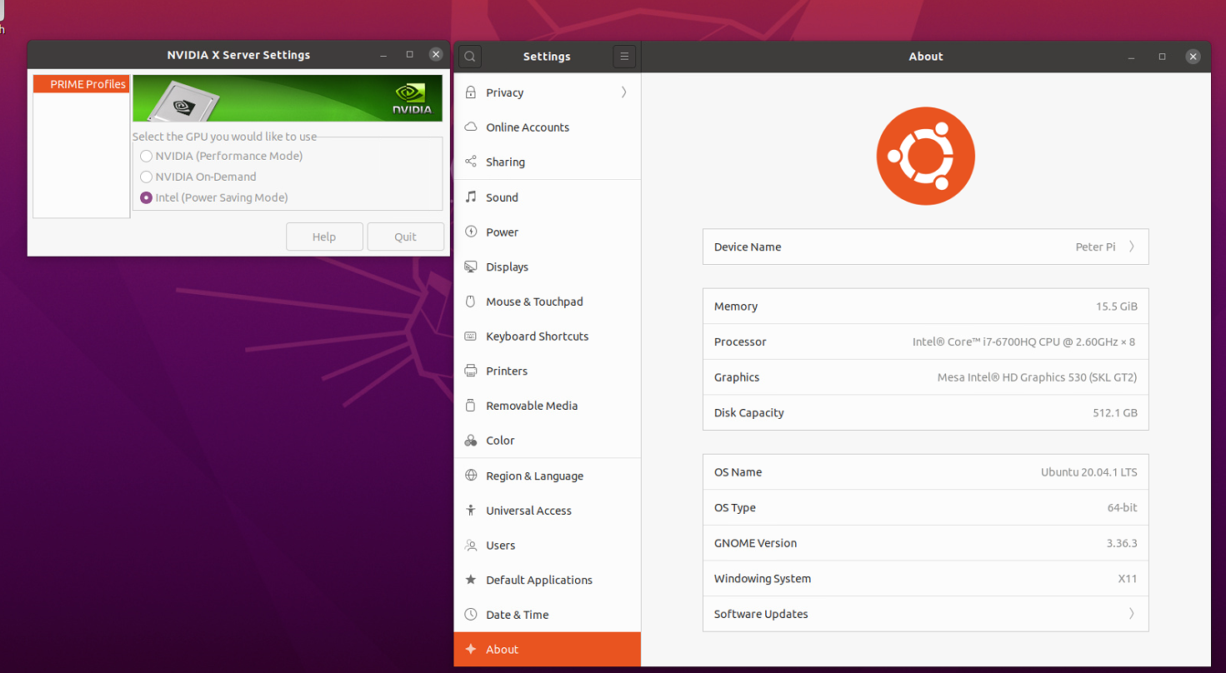
Task: Open Keyboard Shortcuts settings
Action: [x=548, y=336]
